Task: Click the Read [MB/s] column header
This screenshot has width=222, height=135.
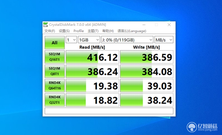Action: pos(92,47)
